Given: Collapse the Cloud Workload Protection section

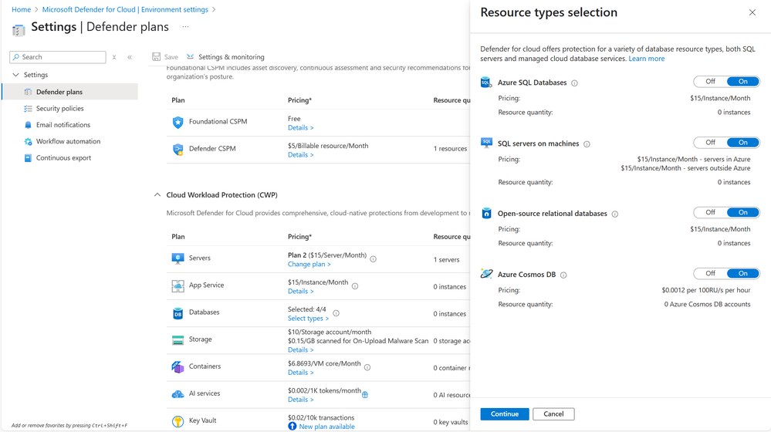Looking at the screenshot, I should pos(157,195).
